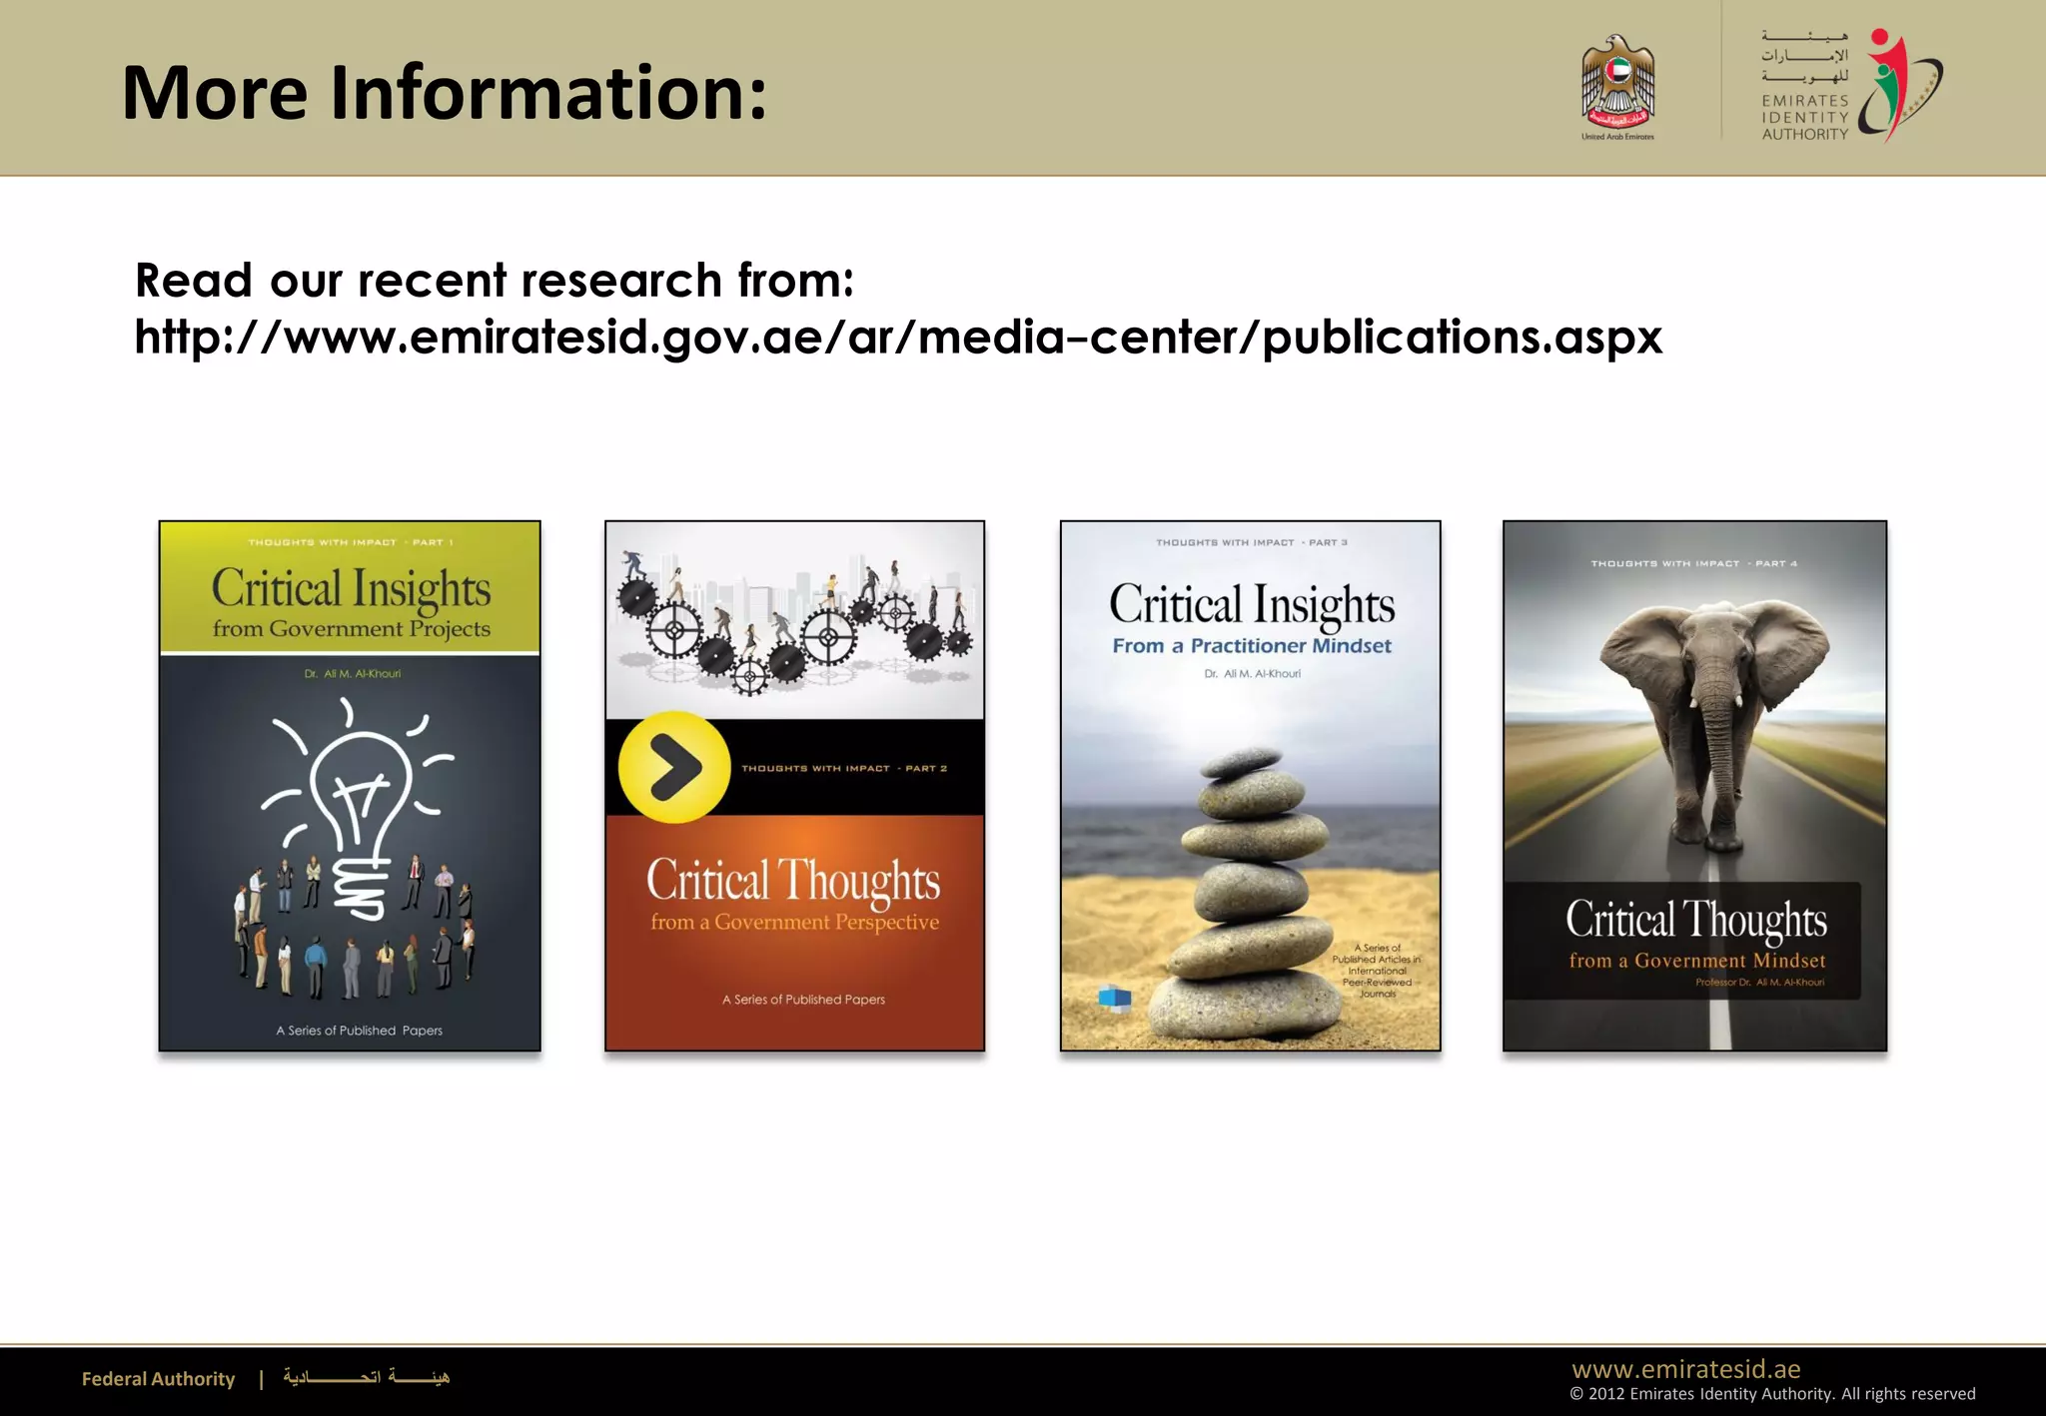Click 'Thoughts with Impact - Part 4' label
2046x1416 pixels.
[1694, 563]
